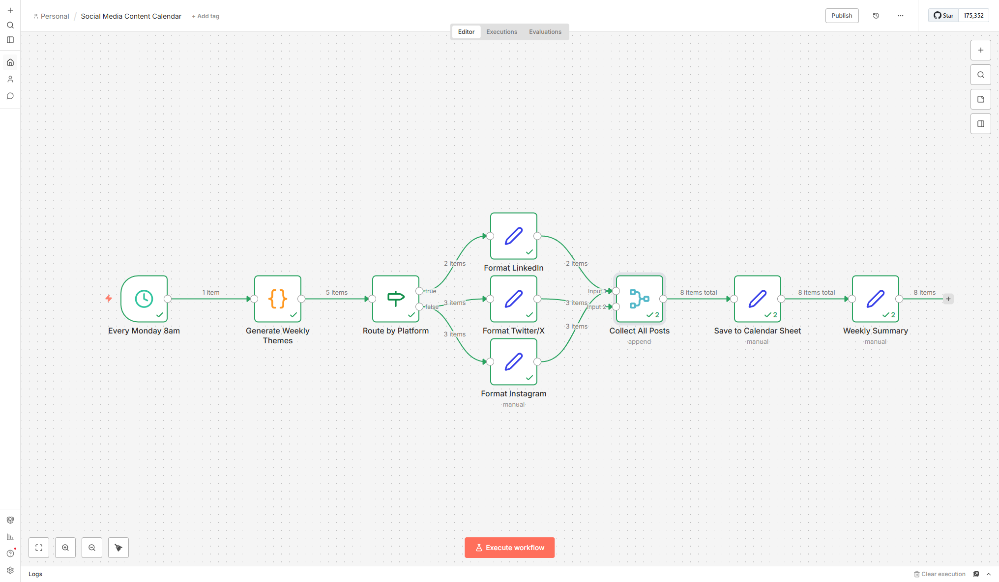Zoom in on the canvas
Viewport: 999px width, 582px height.
[65, 547]
